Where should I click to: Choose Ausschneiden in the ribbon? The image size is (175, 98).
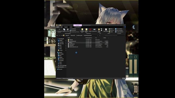(x=73, y=29)
